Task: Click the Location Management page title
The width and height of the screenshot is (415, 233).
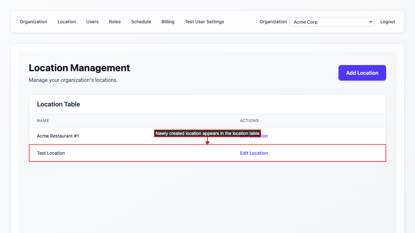Action: coord(79,68)
